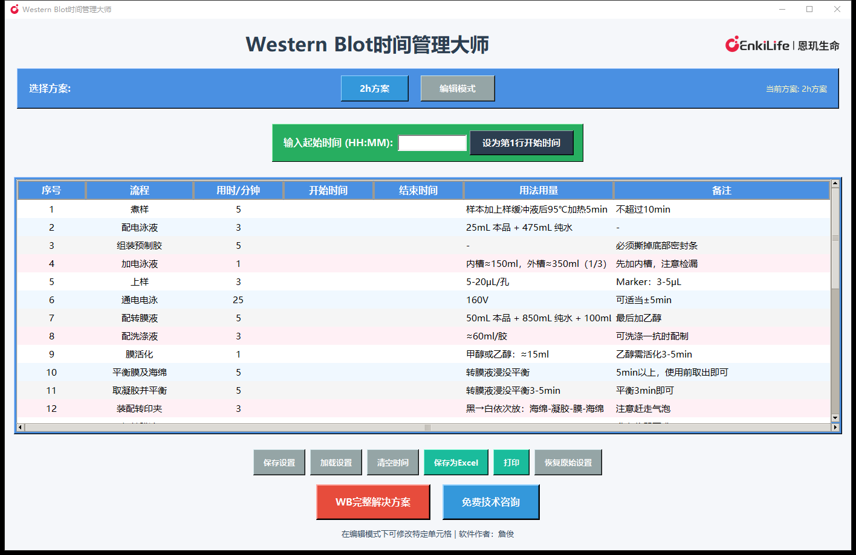Click the 注意赶走气泡 note cell
The width and height of the screenshot is (856, 555).
tap(722, 408)
